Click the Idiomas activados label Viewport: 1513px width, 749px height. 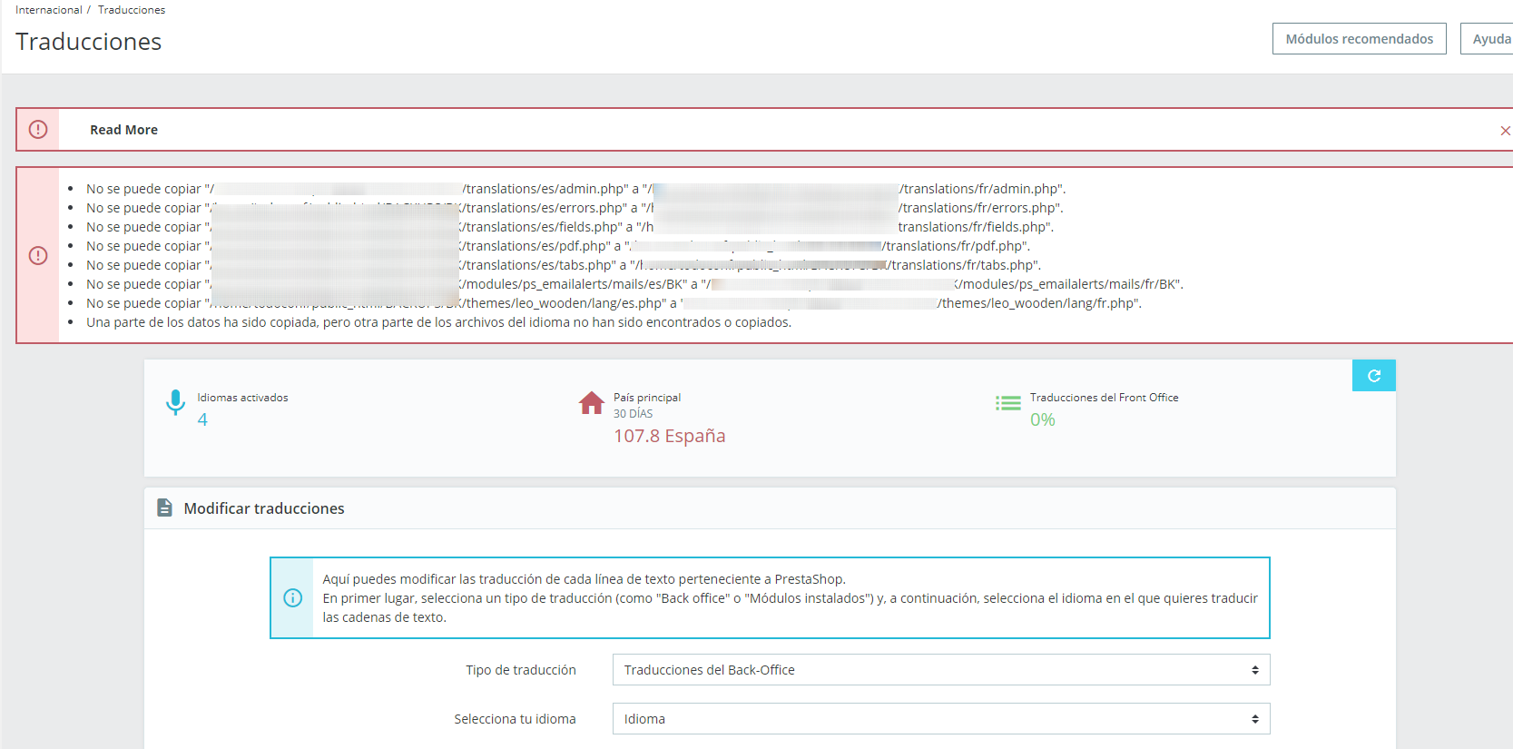point(242,398)
